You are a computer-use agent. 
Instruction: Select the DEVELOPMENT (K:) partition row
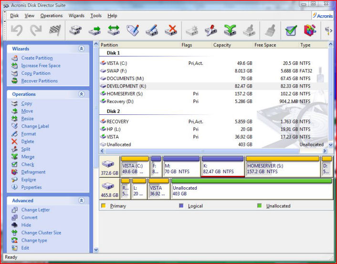126,86
